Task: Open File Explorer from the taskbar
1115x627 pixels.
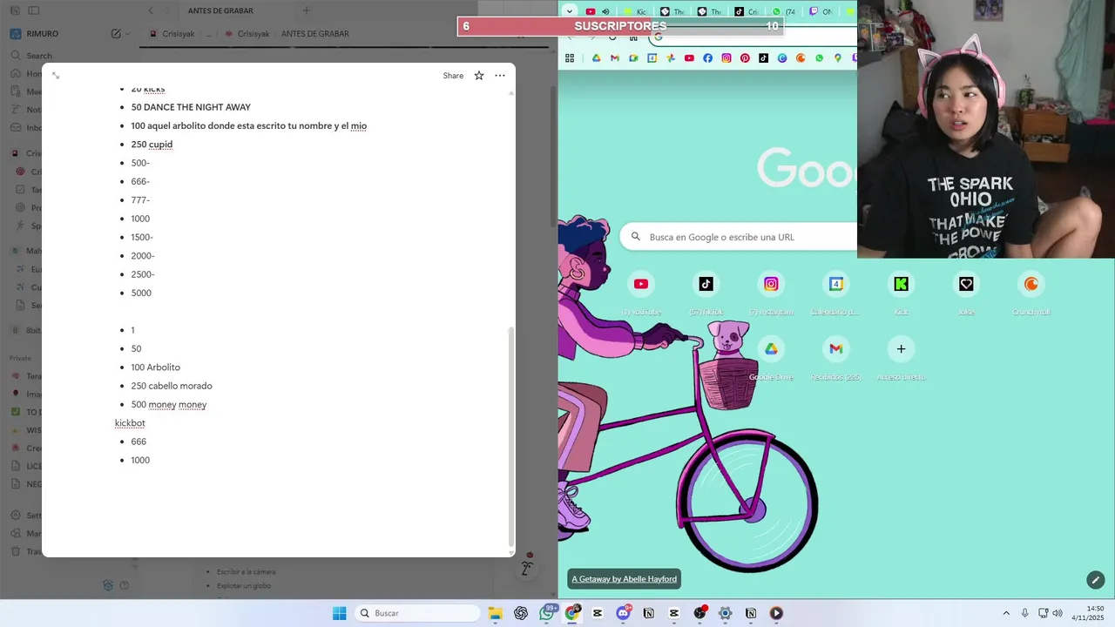Action: (495, 613)
